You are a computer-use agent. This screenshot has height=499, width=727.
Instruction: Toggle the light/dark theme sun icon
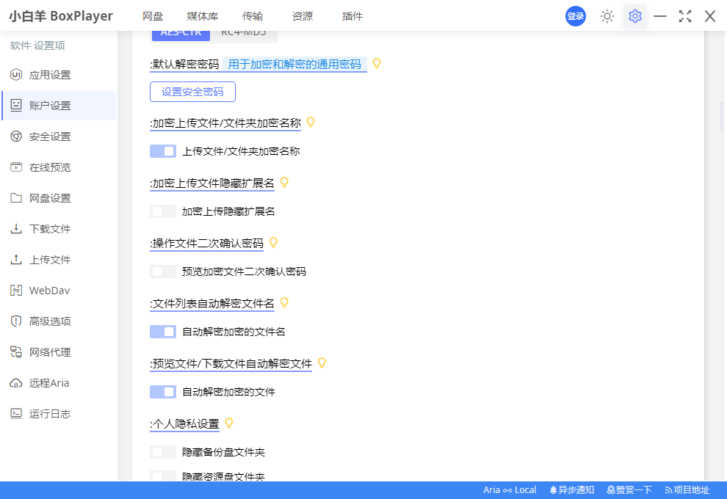[607, 15]
